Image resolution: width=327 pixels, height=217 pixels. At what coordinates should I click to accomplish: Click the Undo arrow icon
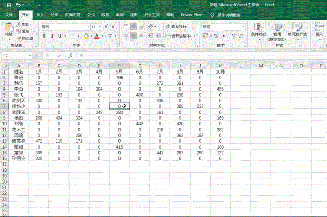coord(18,5)
